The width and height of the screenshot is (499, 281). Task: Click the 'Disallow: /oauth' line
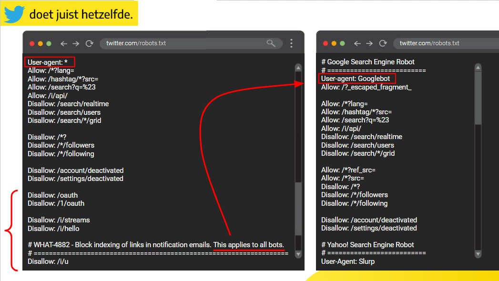[52, 195]
